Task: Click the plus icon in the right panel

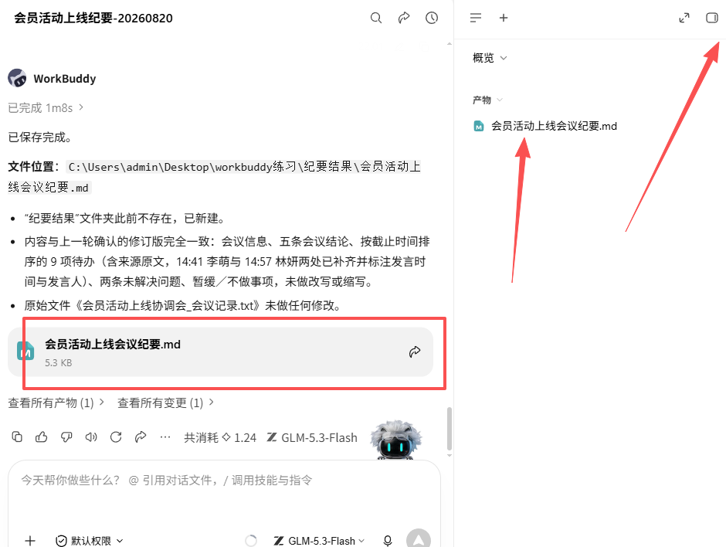Action: coord(504,18)
